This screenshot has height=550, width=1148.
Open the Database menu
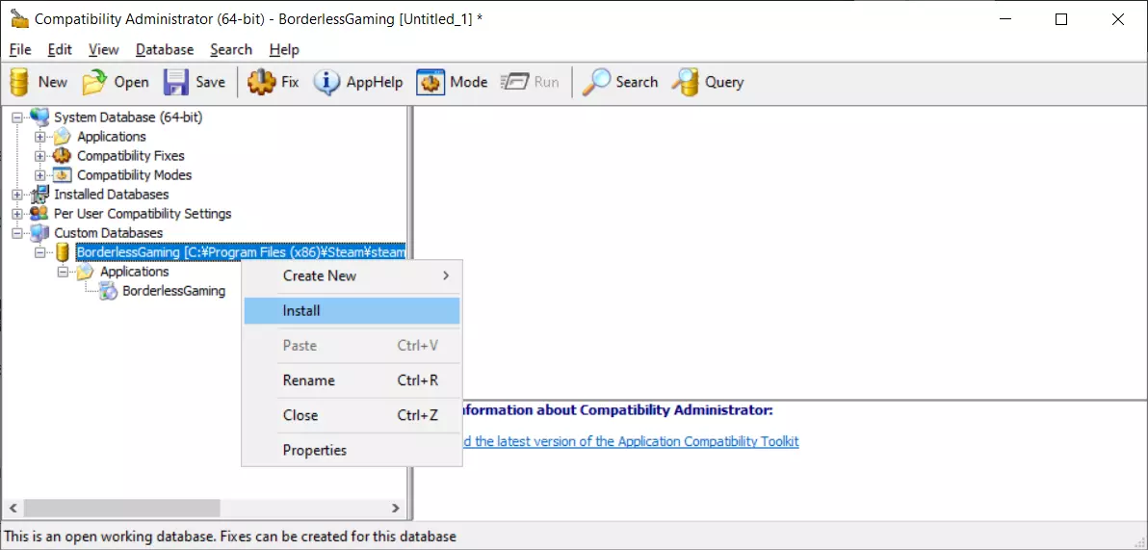coord(165,50)
